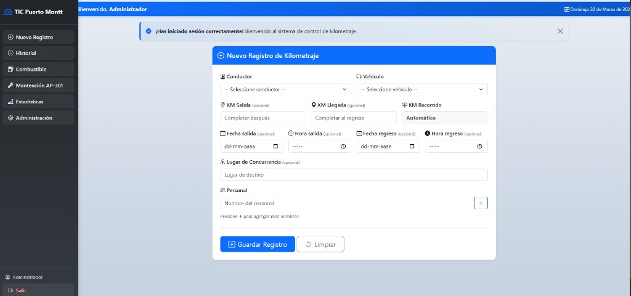
Task: Click the plus button to add personnel
Action: pos(481,203)
